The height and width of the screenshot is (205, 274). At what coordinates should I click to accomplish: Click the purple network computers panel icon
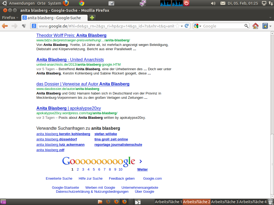[143, 3]
